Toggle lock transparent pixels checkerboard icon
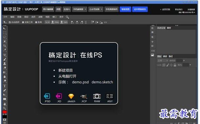 click(x=164, y=65)
